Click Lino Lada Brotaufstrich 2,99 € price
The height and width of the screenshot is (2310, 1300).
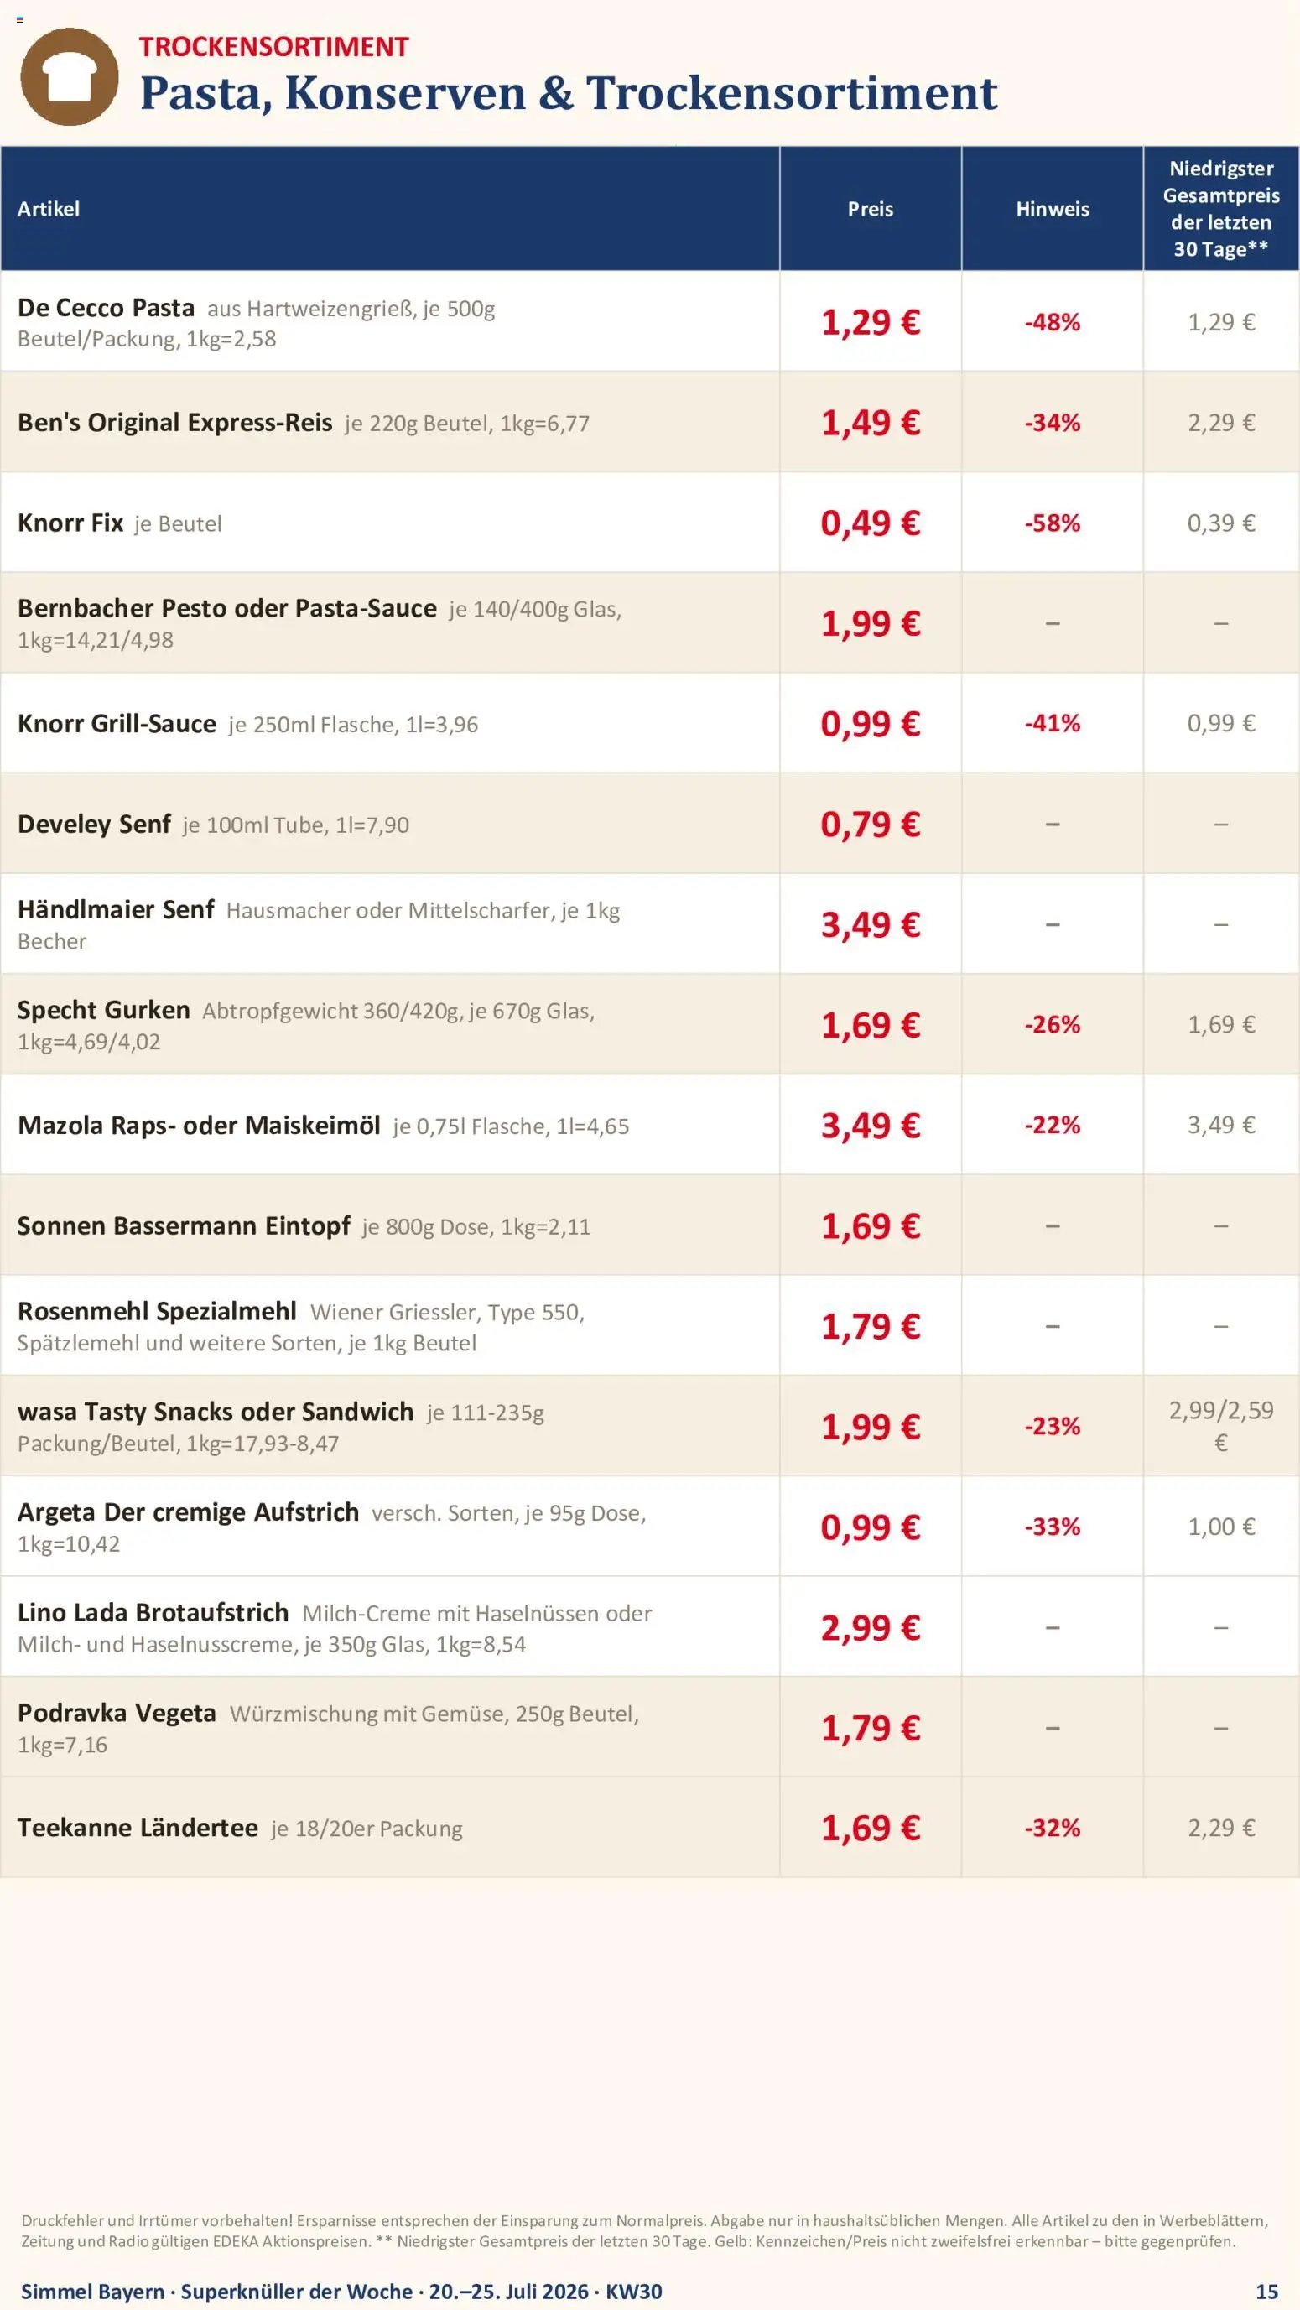point(871,1627)
